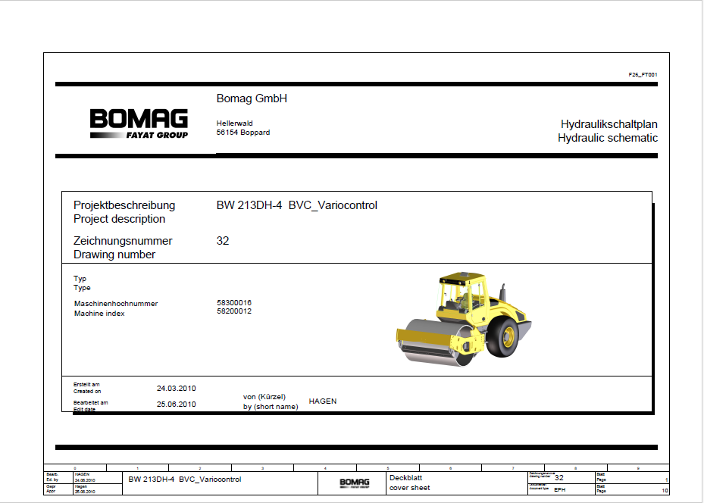This screenshot has width=704, height=503.
Task: Click the title block date '24.06.2010'
Action: click(x=84, y=480)
